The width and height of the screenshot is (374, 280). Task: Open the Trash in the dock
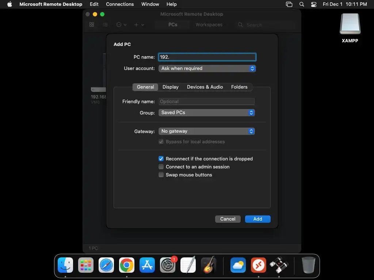pyautogui.click(x=308, y=265)
